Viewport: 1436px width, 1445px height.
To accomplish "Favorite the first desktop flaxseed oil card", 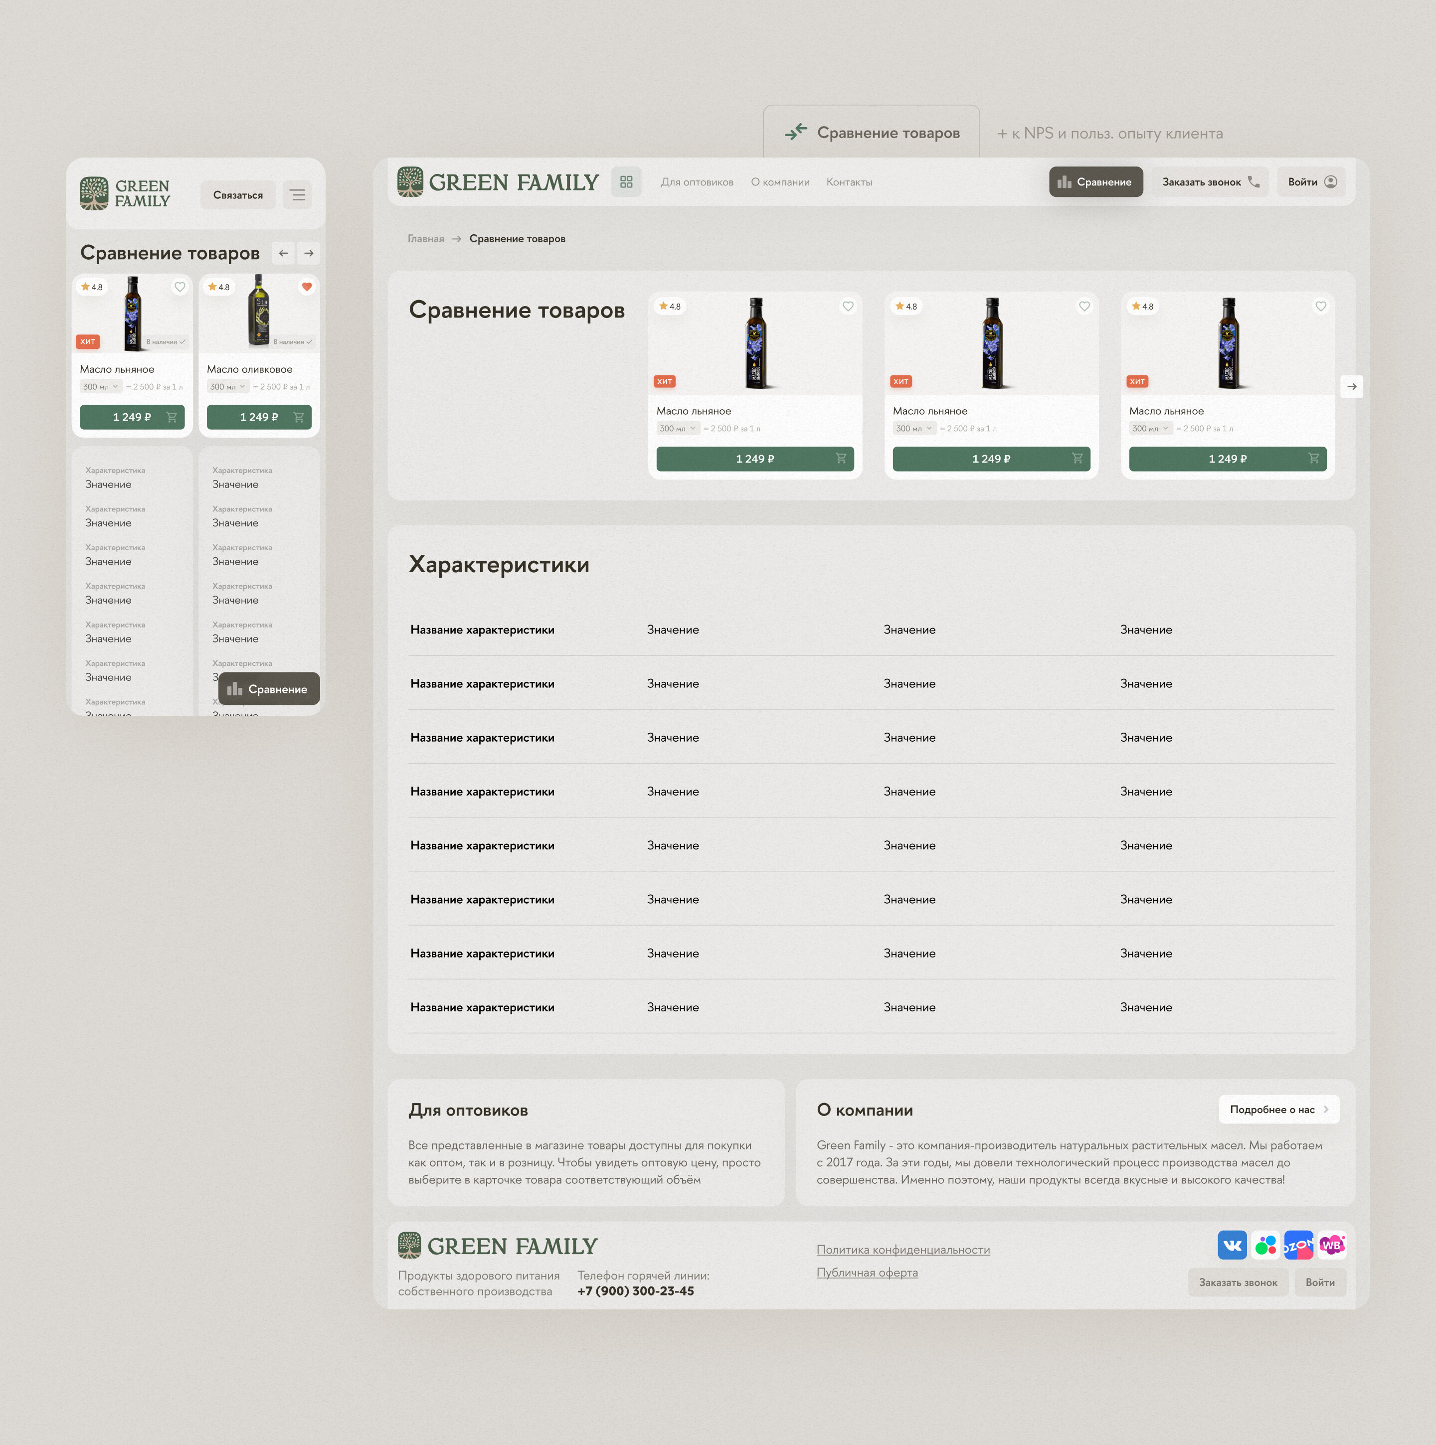I will click(x=848, y=306).
